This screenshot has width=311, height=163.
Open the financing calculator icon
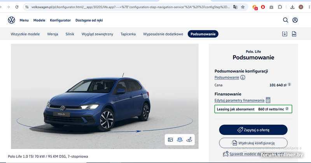268,100
